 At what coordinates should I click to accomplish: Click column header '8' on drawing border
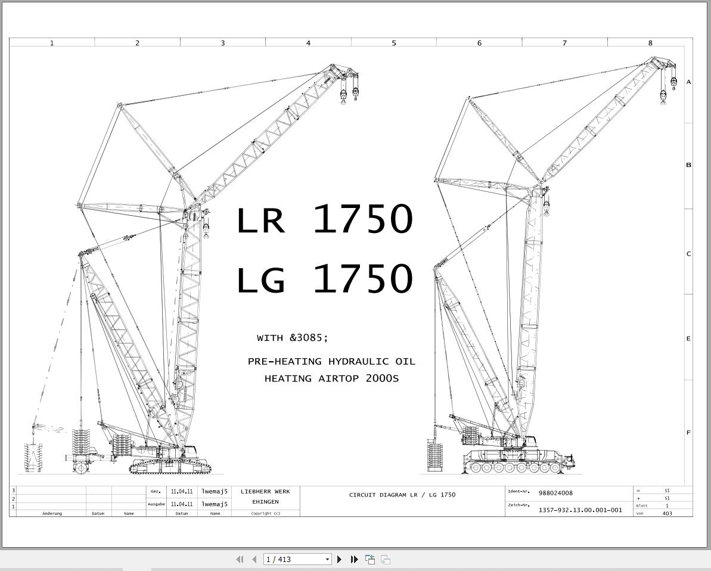point(650,43)
